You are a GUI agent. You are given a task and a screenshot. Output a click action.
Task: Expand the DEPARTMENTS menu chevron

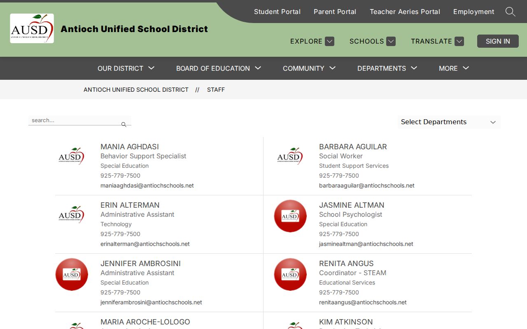point(414,68)
